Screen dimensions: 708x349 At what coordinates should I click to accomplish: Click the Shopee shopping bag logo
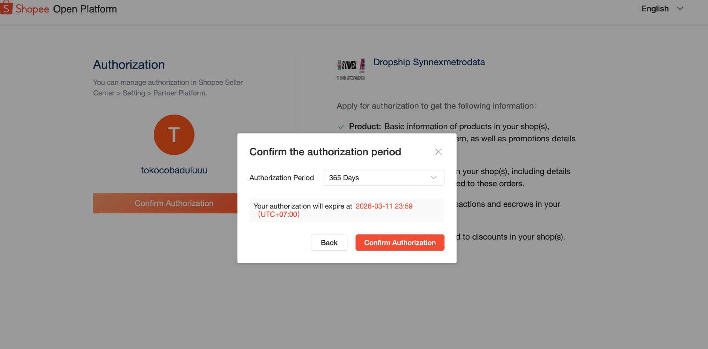click(6, 8)
